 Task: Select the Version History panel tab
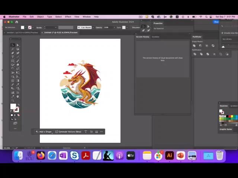142,37
